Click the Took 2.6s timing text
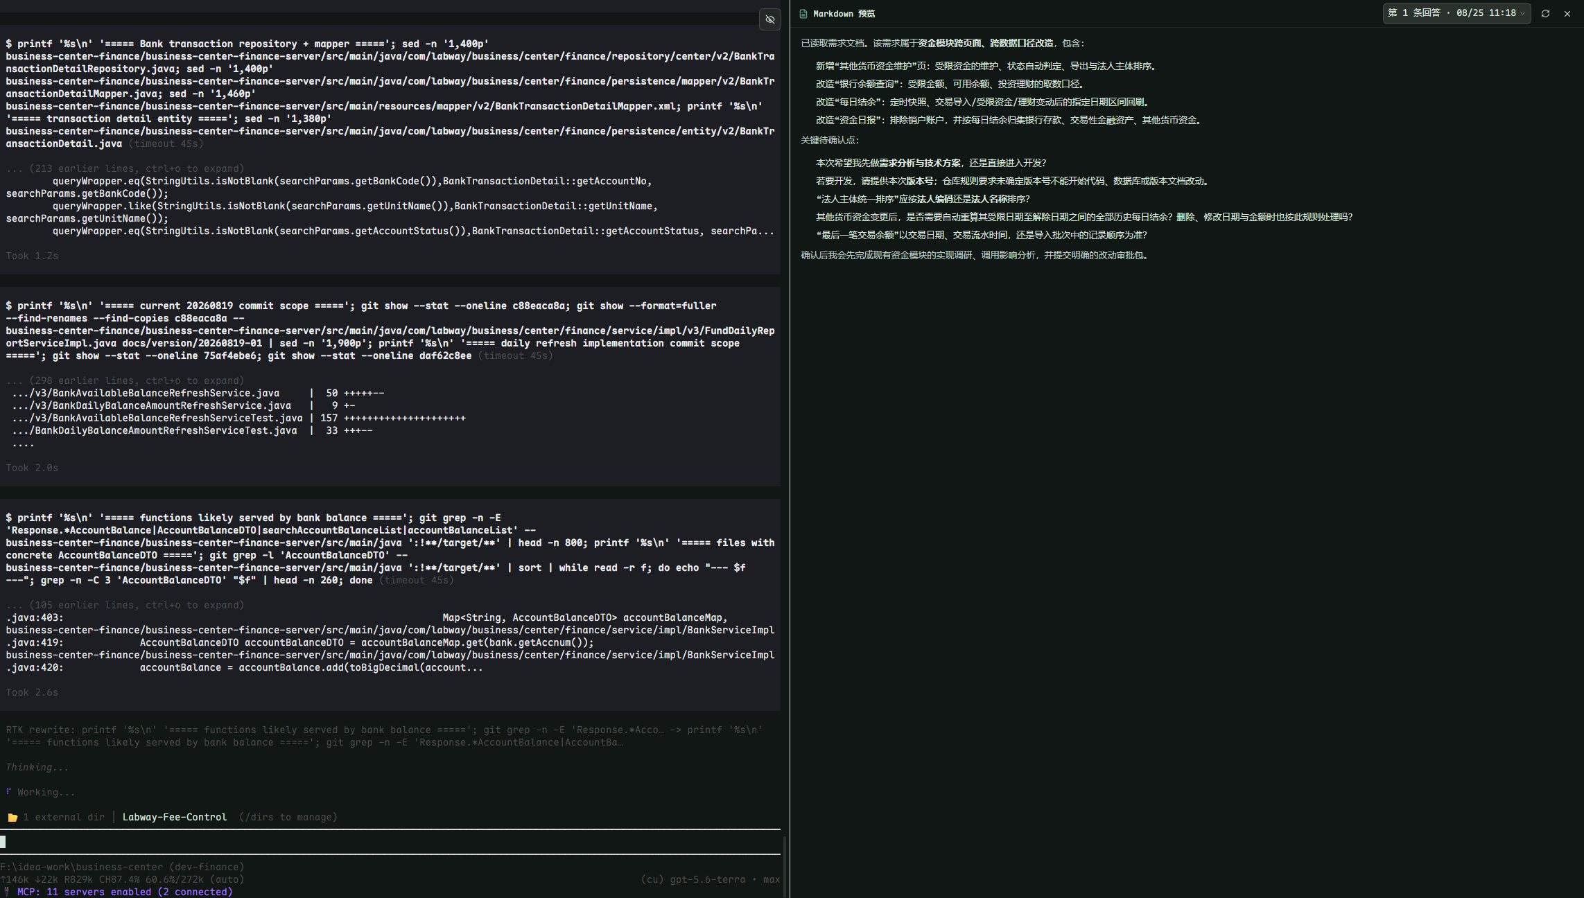 [32, 692]
